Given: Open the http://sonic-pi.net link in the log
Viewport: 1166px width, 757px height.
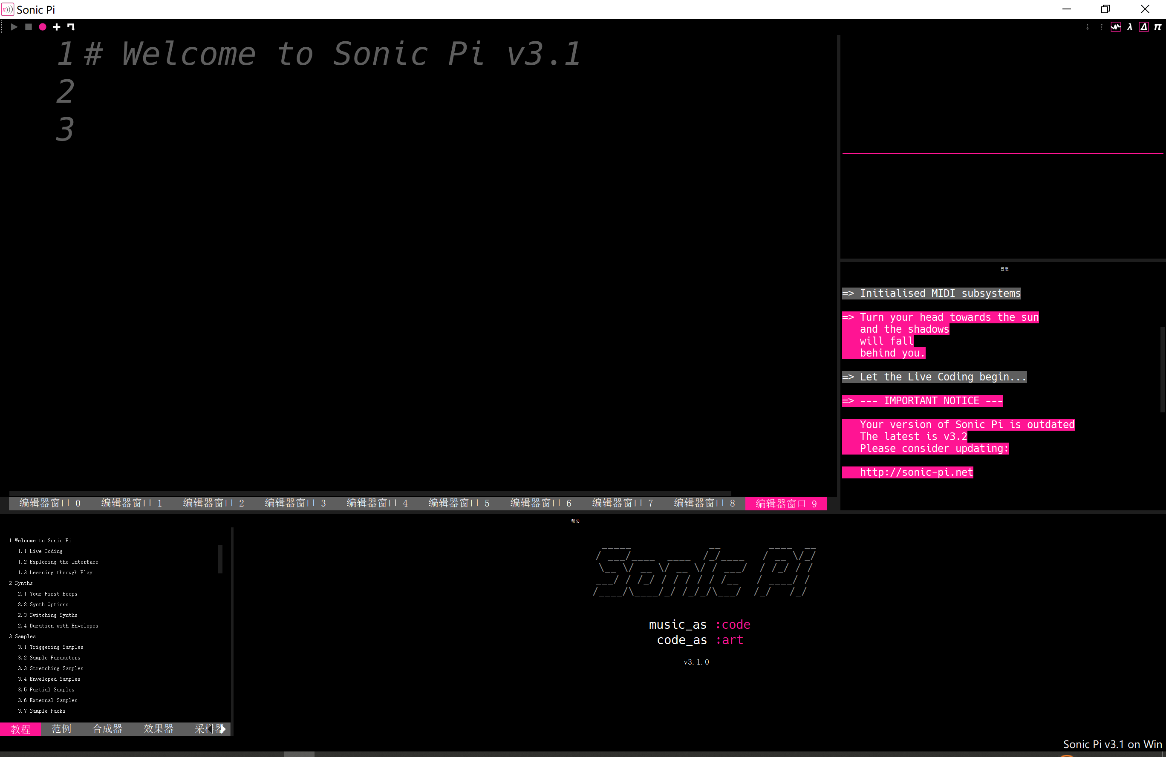Looking at the screenshot, I should [x=916, y=472].
